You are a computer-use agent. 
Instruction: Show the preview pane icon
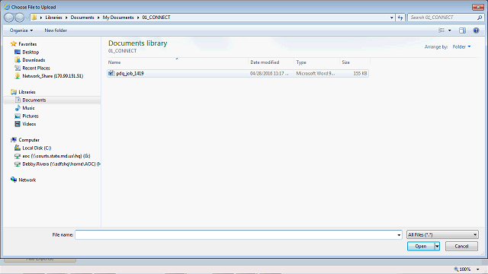coord(463,30)
